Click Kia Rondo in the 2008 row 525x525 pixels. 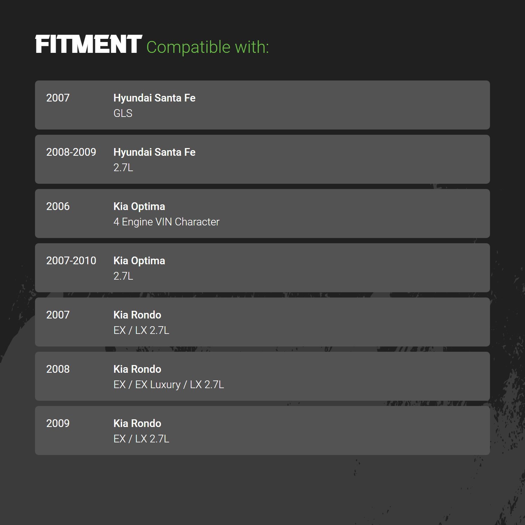click(x=137, y=369)
